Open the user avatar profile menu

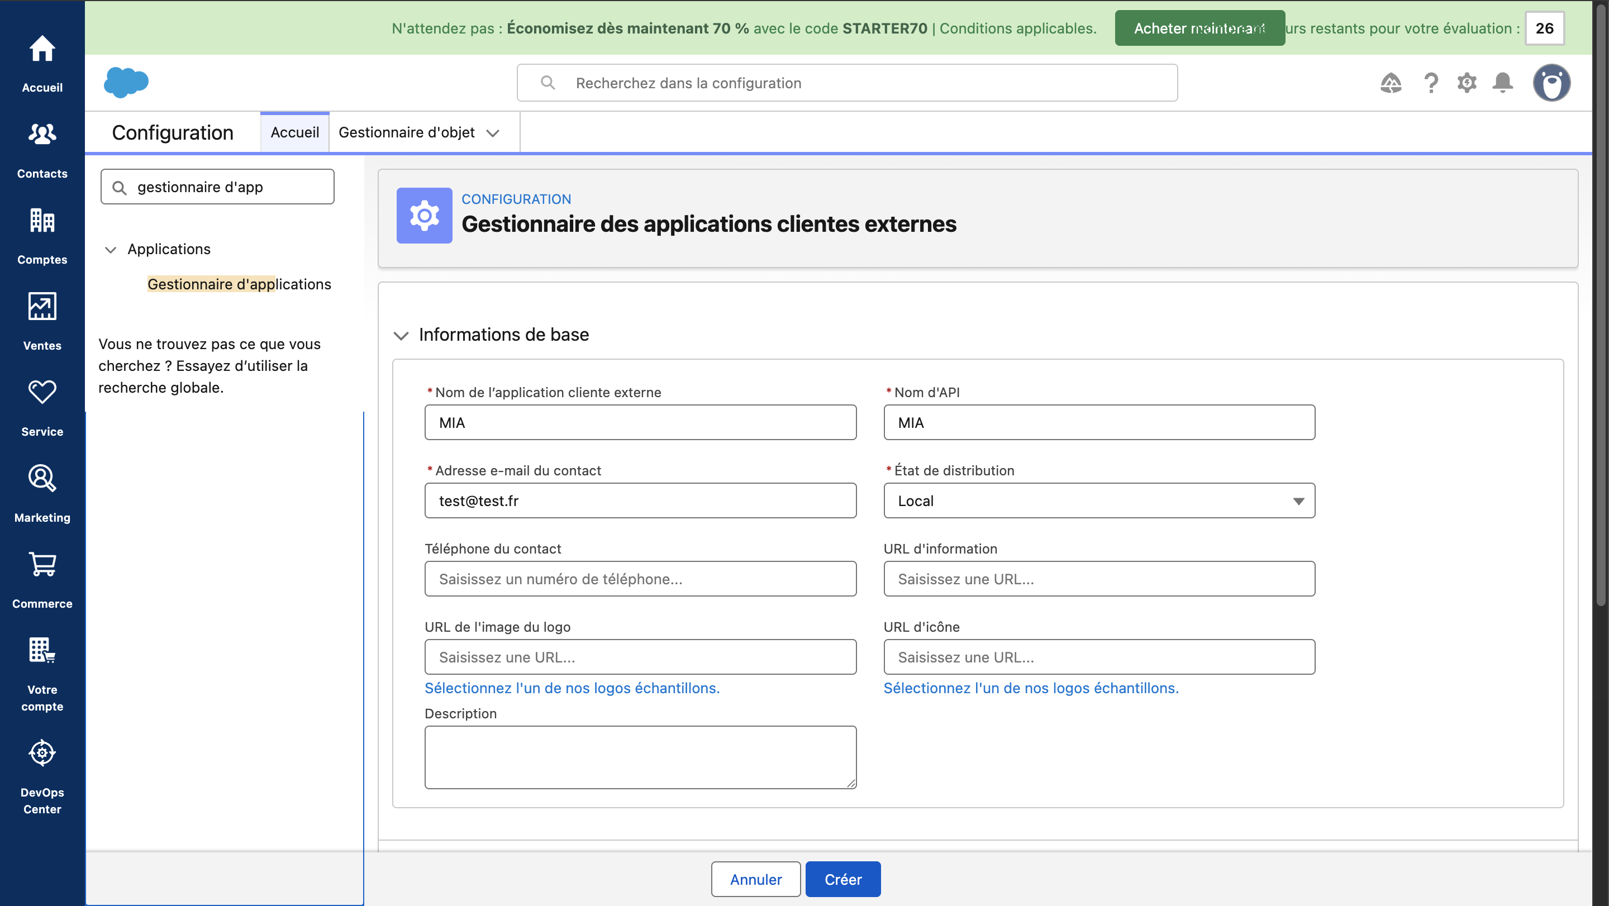(x=1551, y=83)
